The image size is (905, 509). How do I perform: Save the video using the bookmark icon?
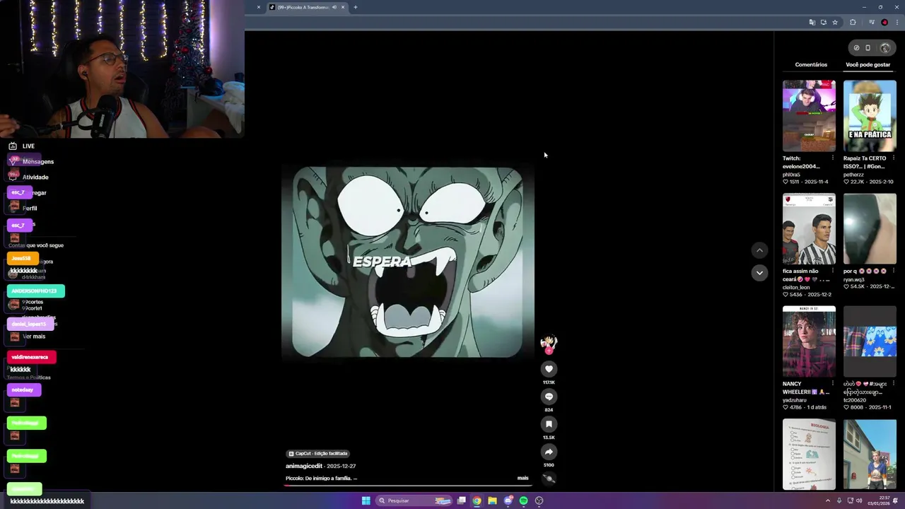[x=549, y=424]
